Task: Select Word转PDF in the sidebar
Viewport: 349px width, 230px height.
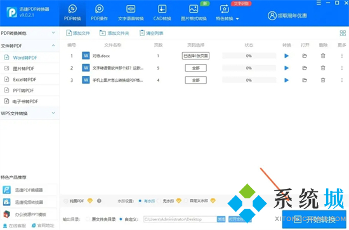Action: pyautogui.click(x=29, y=58)
